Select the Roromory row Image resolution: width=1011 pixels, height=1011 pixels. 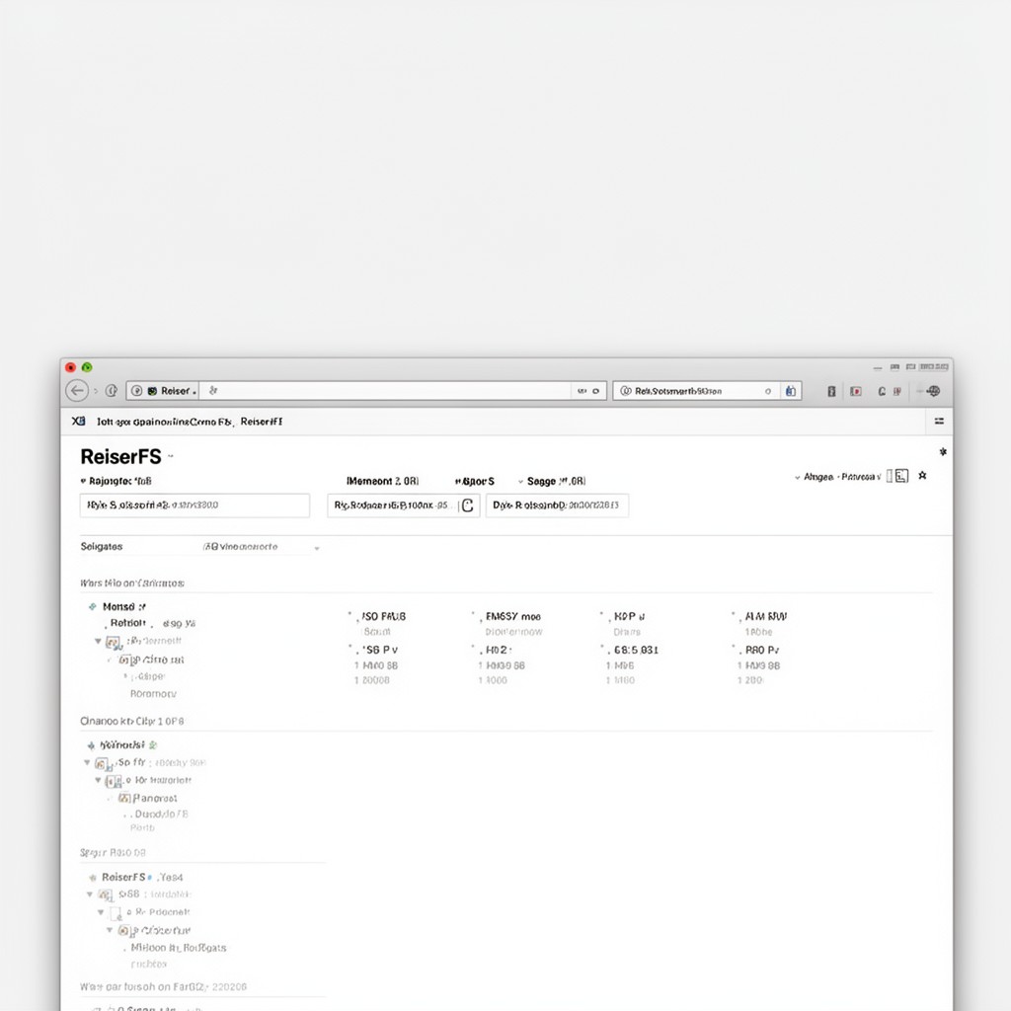153,694
